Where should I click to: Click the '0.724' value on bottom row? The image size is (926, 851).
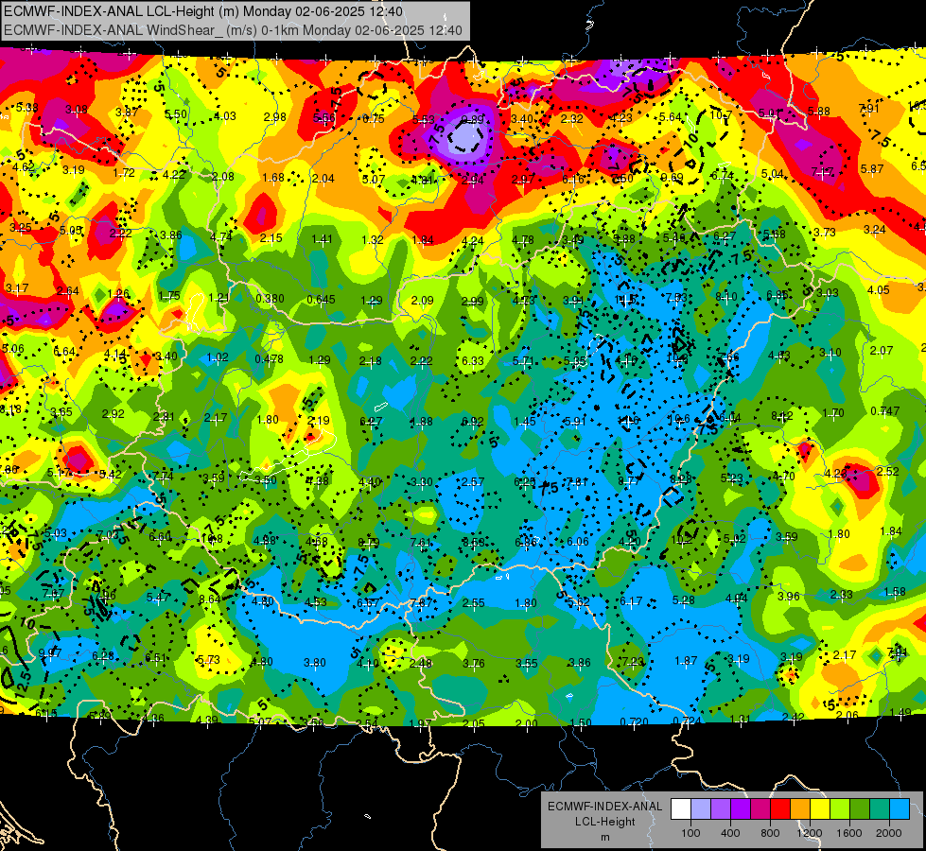(x=687, y=721)
